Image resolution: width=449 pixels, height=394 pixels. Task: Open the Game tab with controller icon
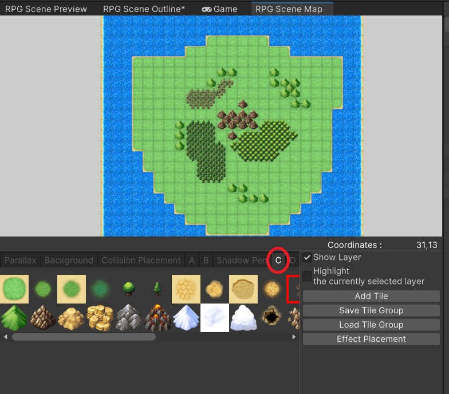coord(220,9)
